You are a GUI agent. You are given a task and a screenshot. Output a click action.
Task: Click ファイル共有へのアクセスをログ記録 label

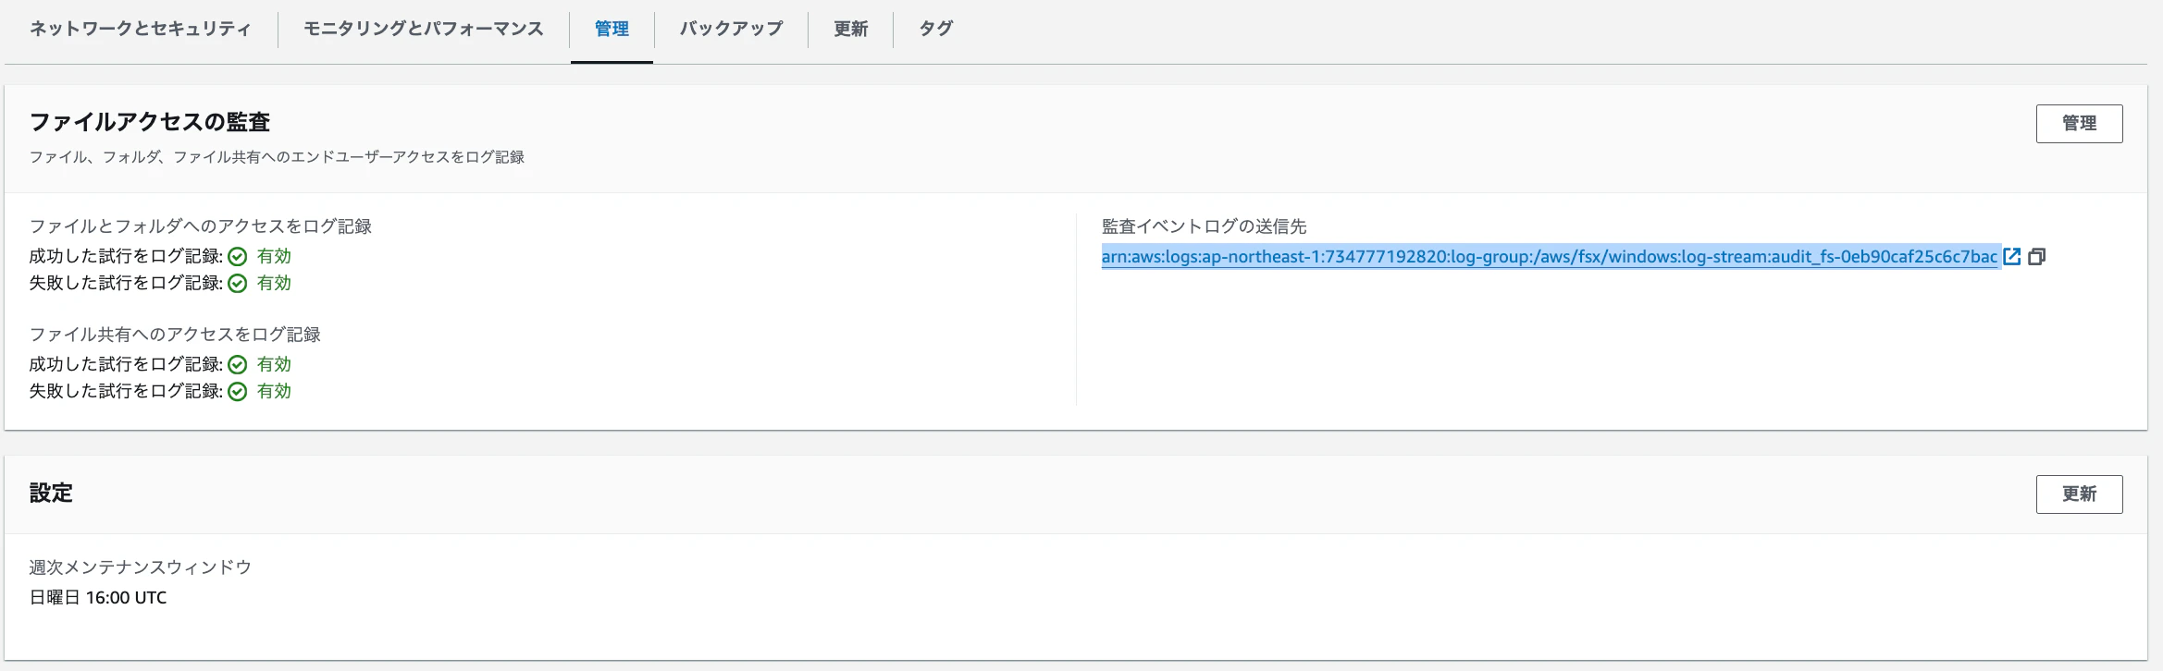[175, 335]
